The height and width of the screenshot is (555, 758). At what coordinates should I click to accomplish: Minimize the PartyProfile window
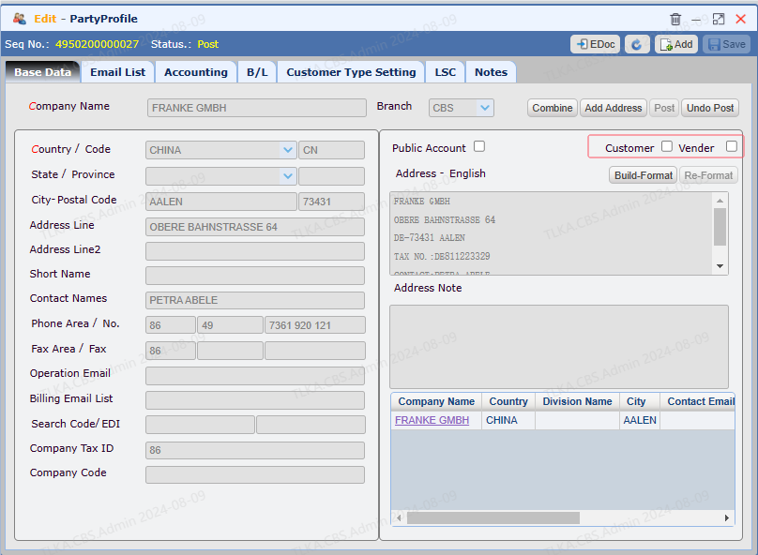[696, 20]
